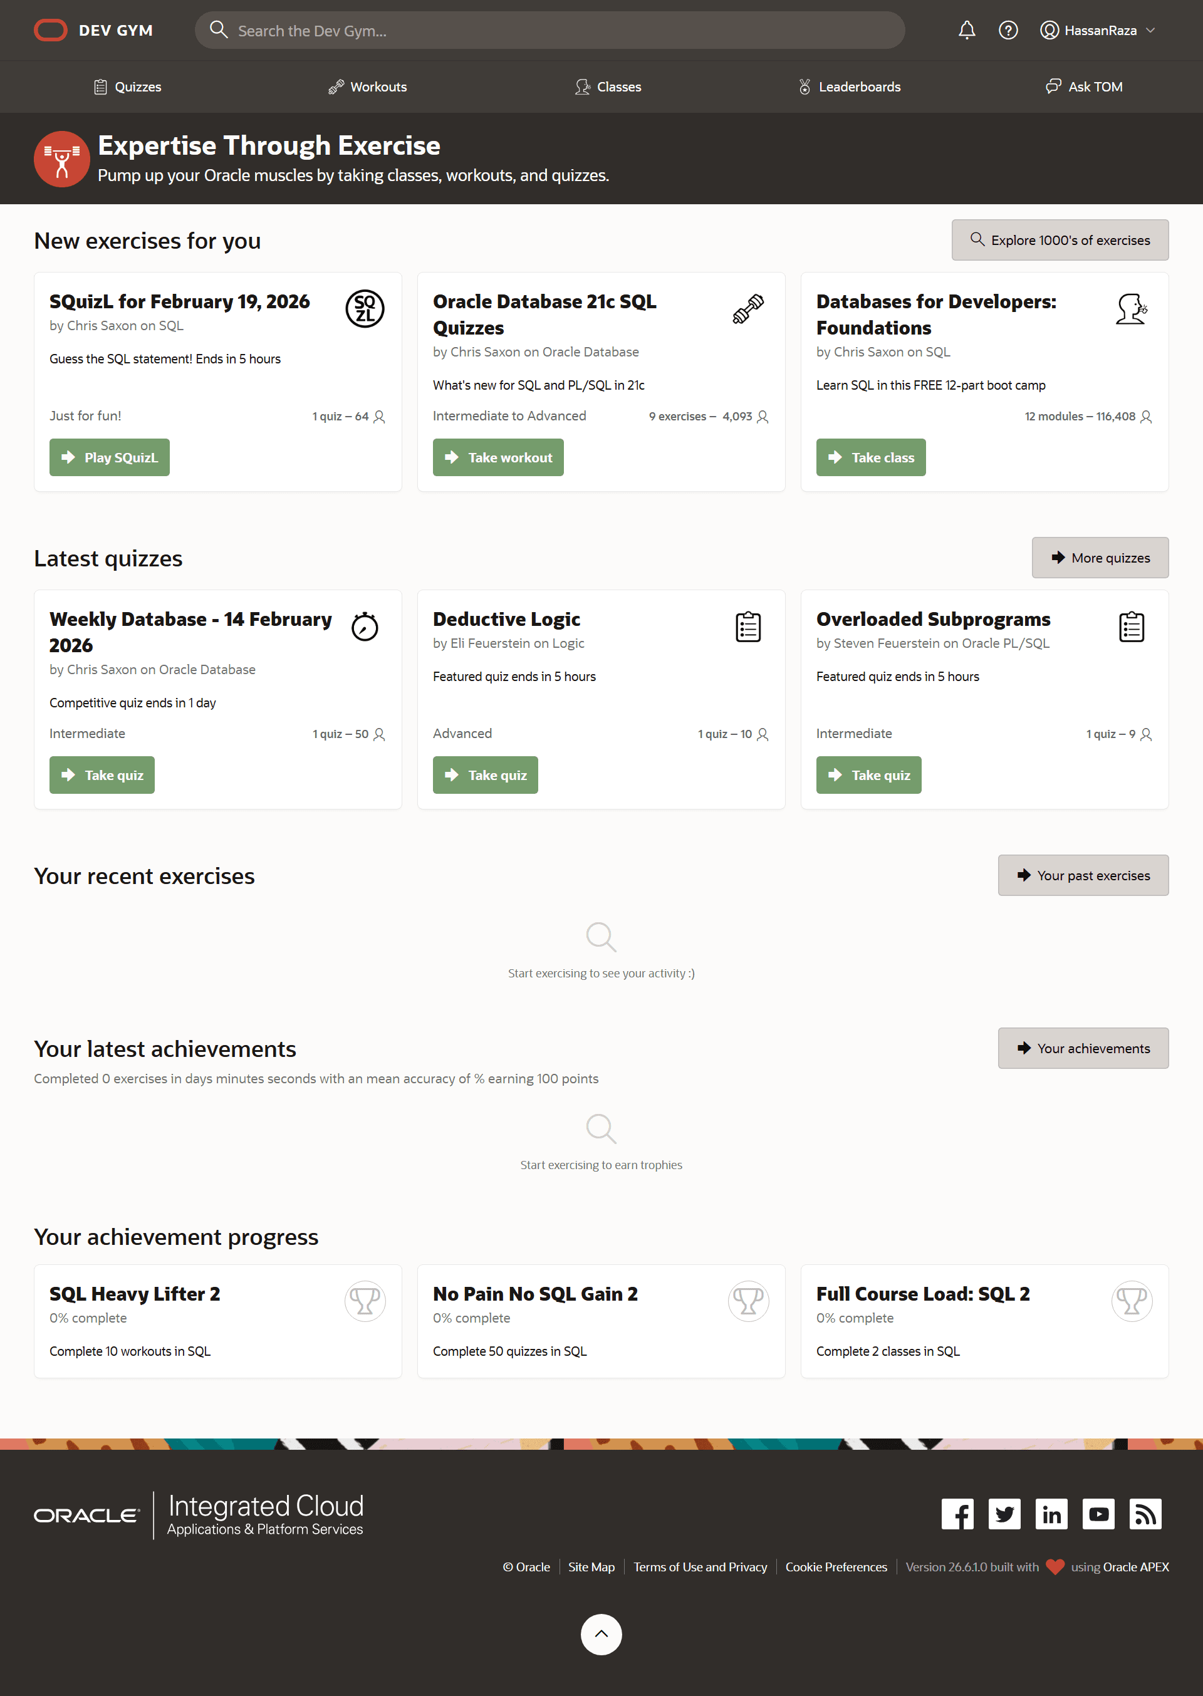Expand the HassanRaza user menu
Viewport: 1203px width, 1696px height.
point(1098,30)
